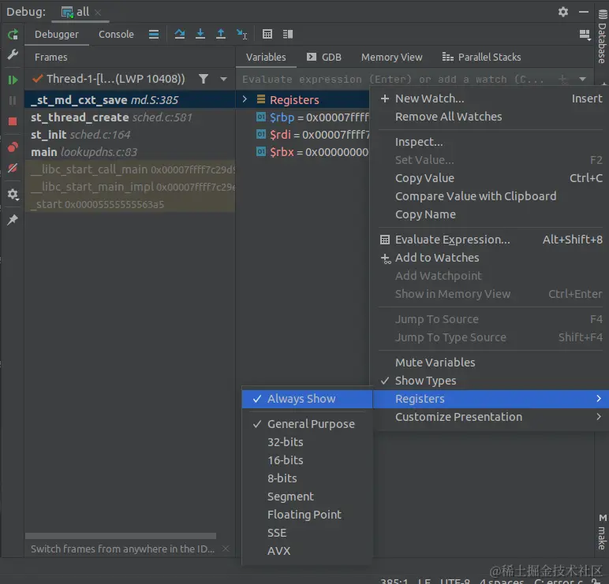The width and height of the screenshot is (609, 584).
Task: Click the Rerun debug session icon
Action: [13, 35]
